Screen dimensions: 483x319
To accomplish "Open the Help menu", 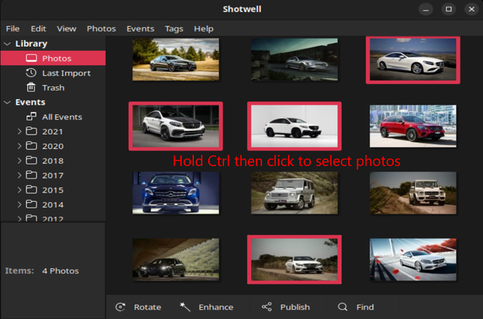I will 204,29.
